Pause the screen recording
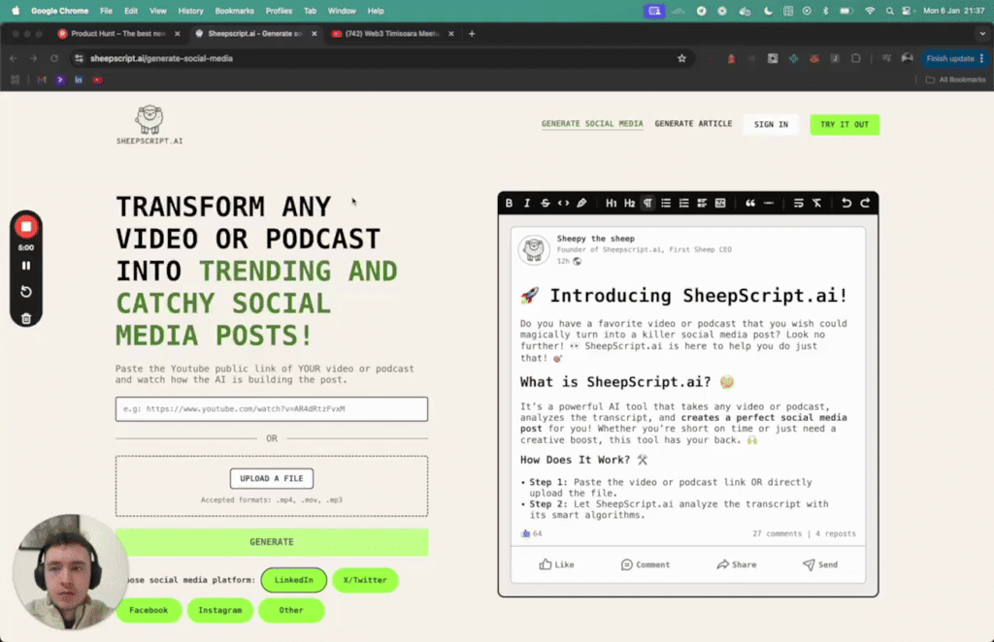This screenshot has height=642, width=994. click(26, 266)
